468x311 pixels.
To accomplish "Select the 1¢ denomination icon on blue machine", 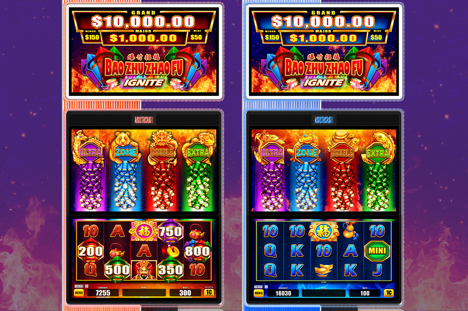I will click(x=388, y=293).
